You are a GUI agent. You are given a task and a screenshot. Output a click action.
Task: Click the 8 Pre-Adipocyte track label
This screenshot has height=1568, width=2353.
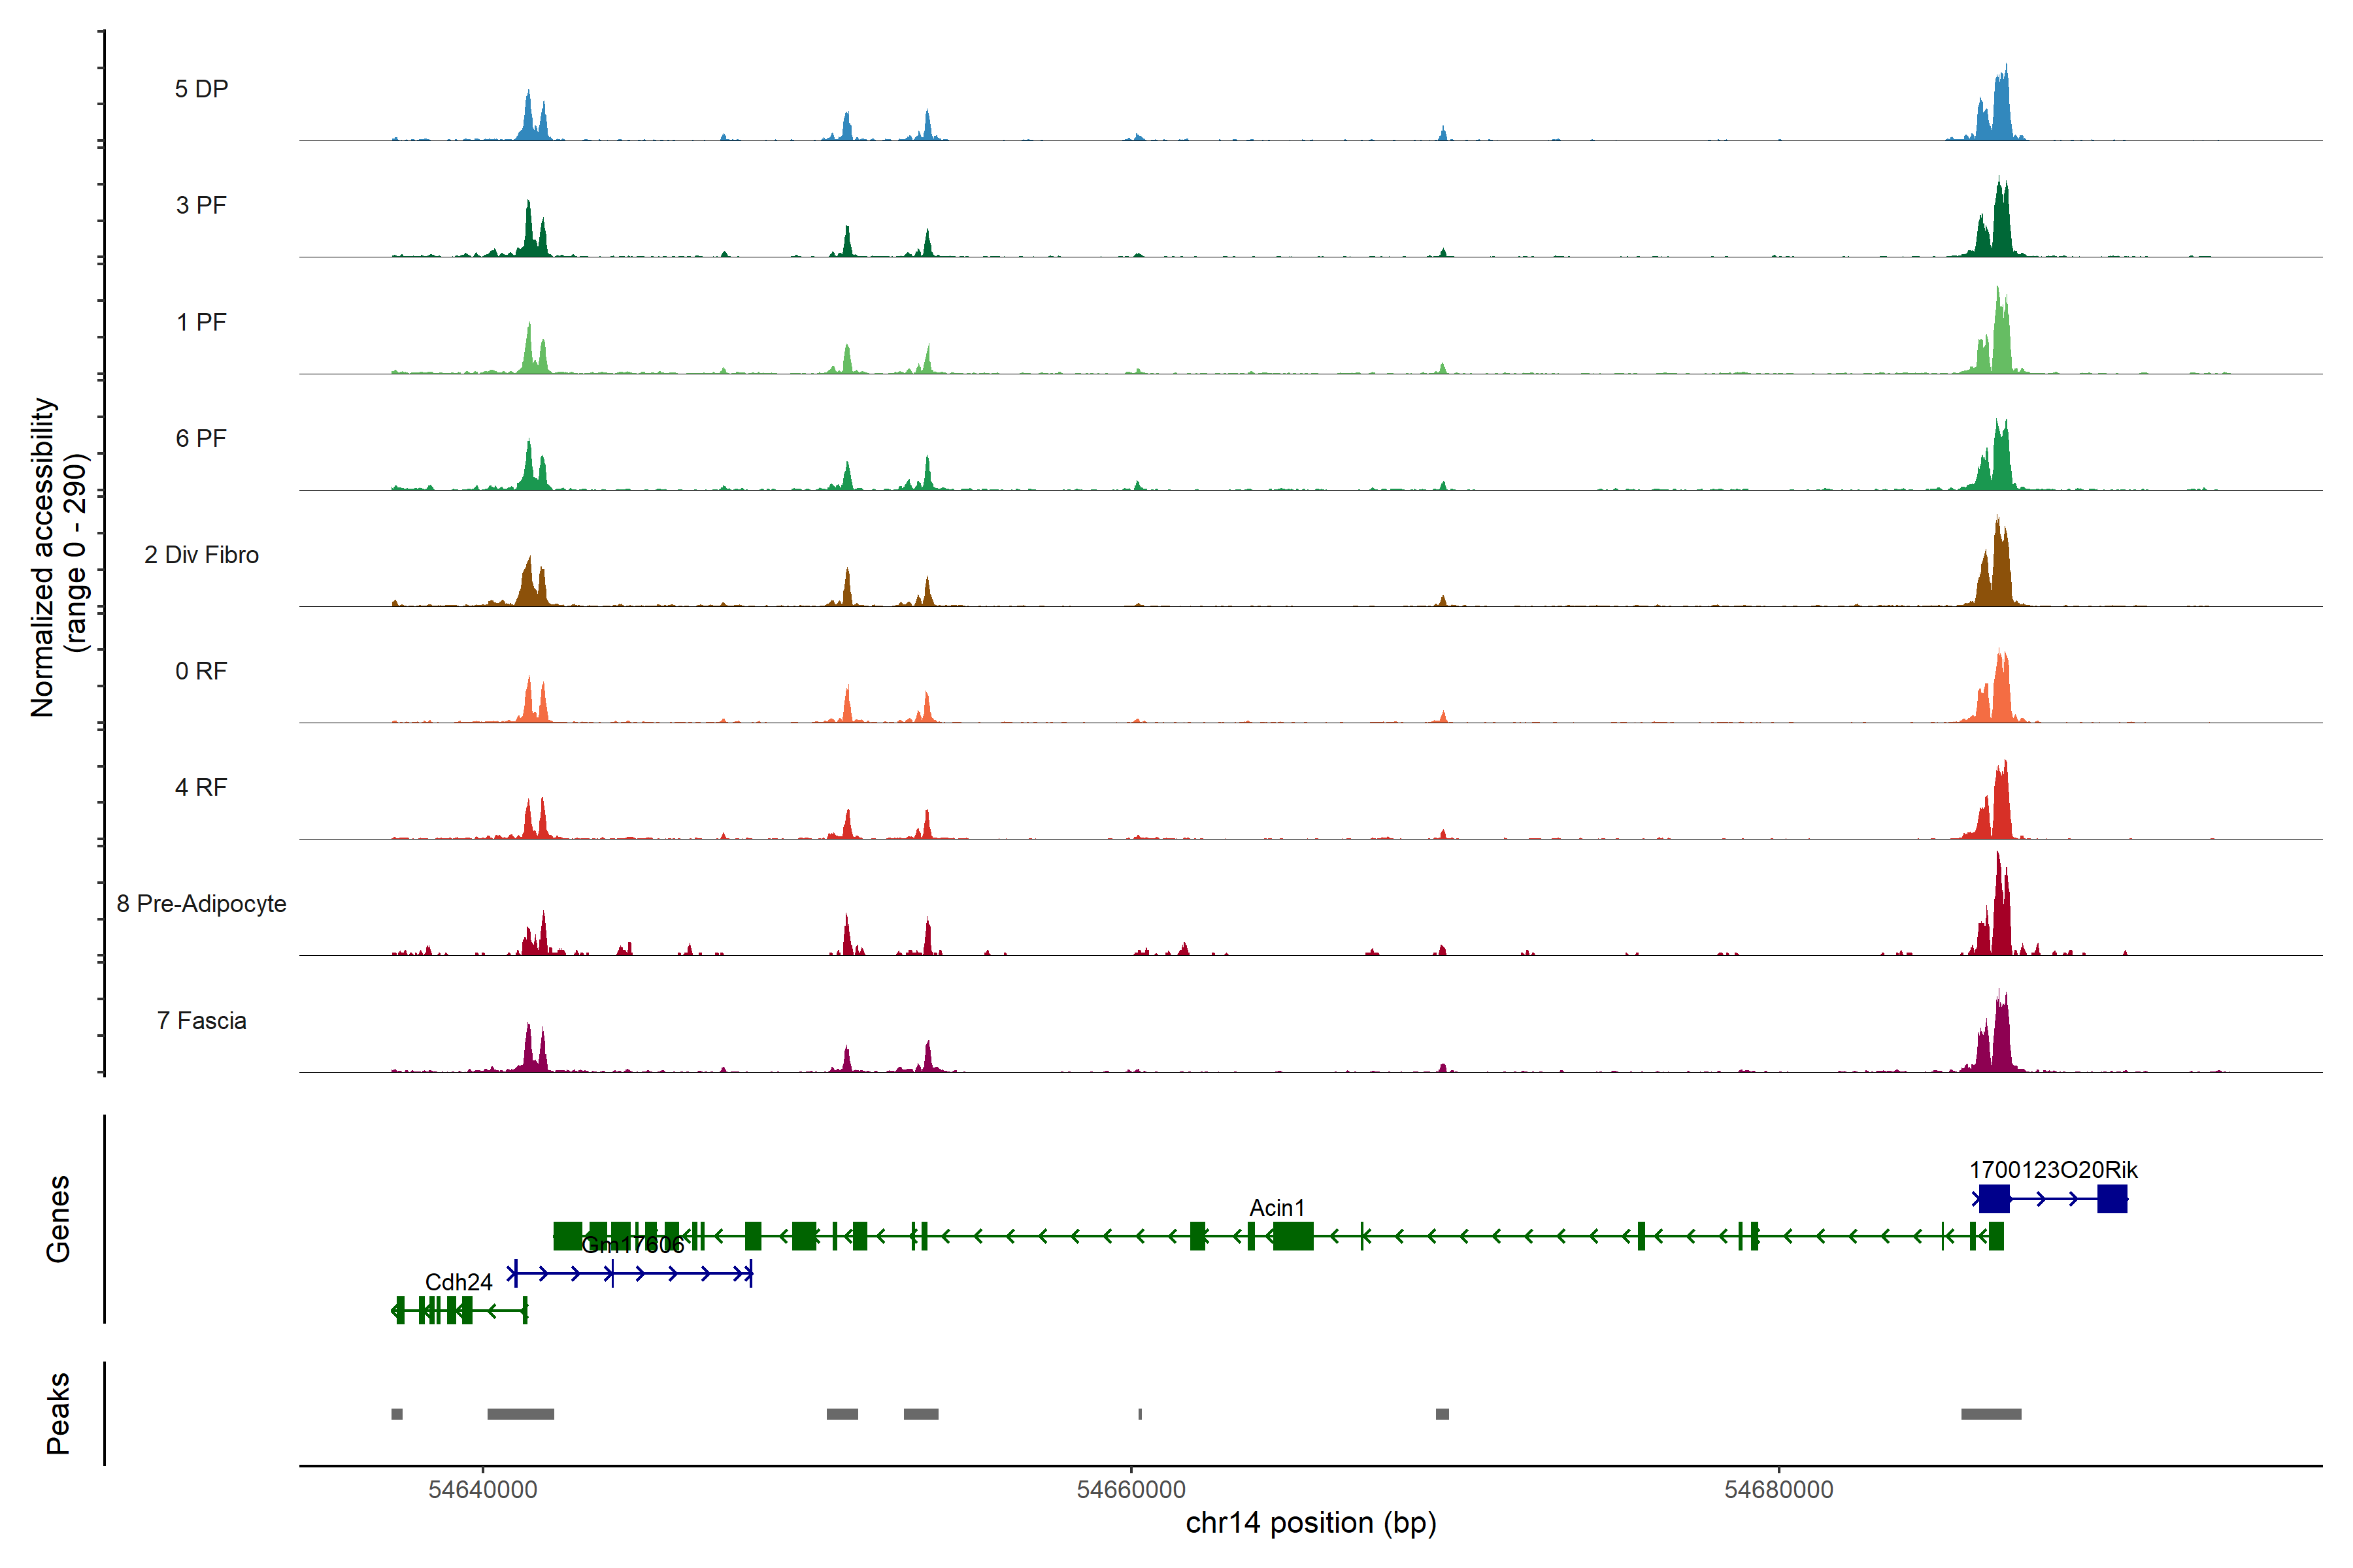pos(201,903)
